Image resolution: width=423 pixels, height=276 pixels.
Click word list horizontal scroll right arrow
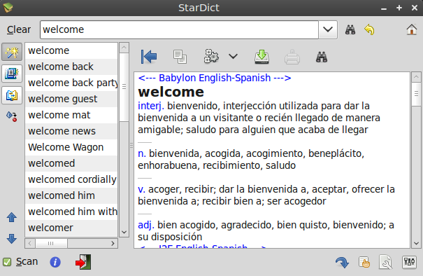(113, 244)
